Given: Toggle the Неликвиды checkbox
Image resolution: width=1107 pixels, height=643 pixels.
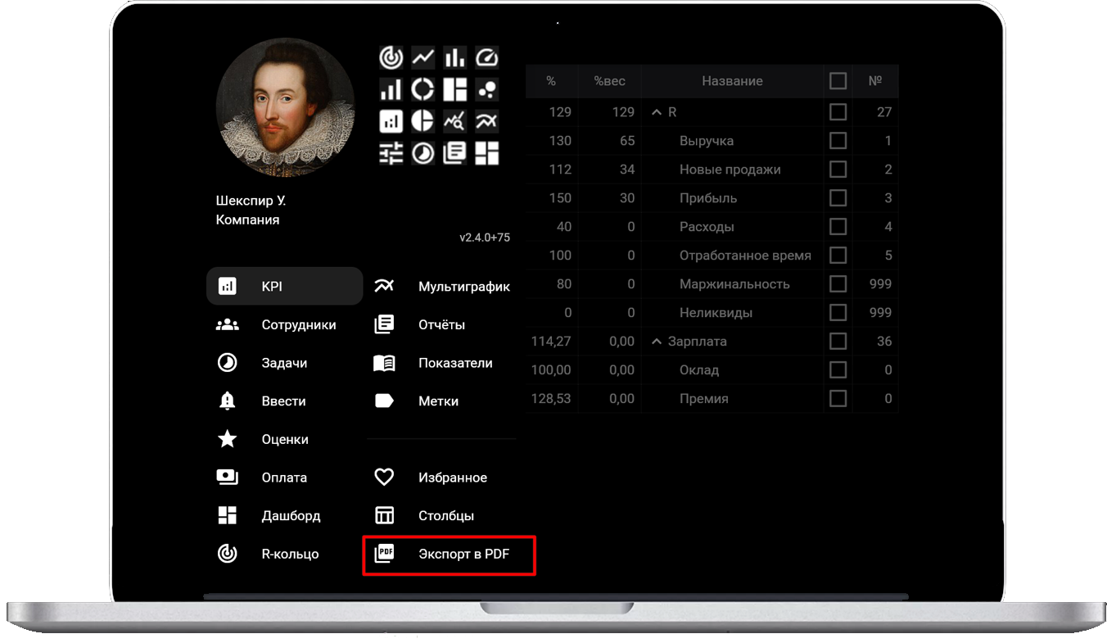Looking at the screenshot, I should (838, 313).
